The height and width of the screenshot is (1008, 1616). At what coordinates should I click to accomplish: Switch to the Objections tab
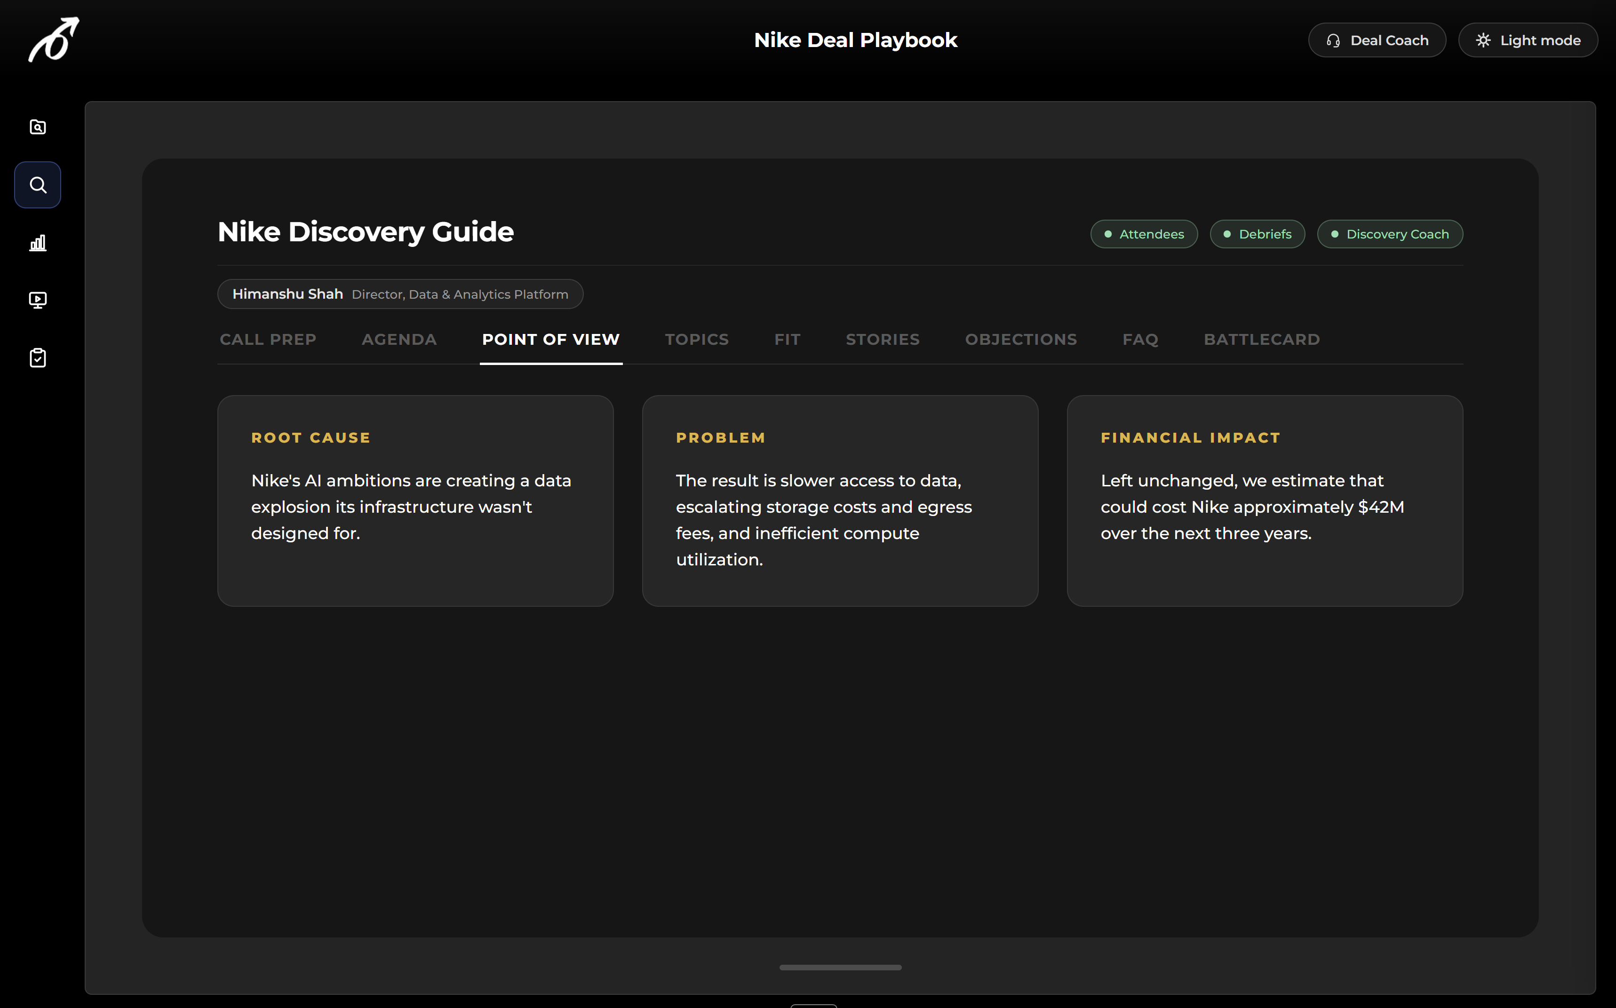point(1021,339)
